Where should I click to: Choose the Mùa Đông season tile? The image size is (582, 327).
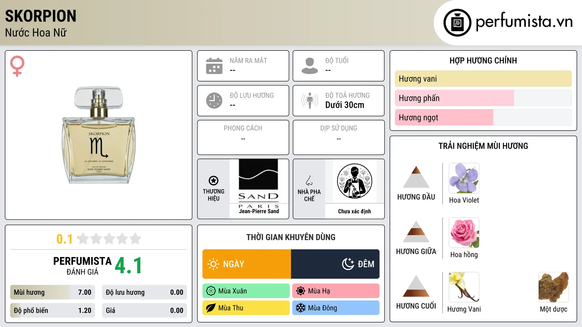336,308
